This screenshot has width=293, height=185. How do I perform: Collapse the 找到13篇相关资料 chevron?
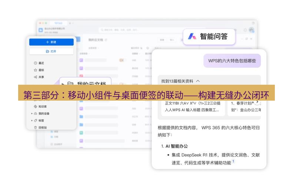tap(198, 81)
